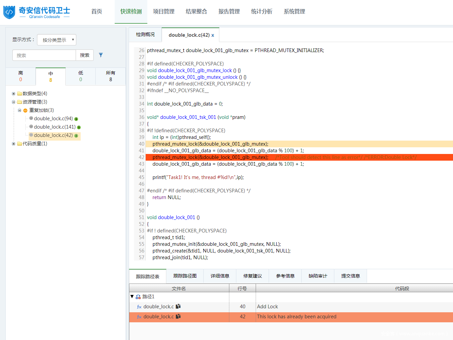Open the 修复建议 tab
The width and height of the screenshot is (453, 340).
pos(252,276)
